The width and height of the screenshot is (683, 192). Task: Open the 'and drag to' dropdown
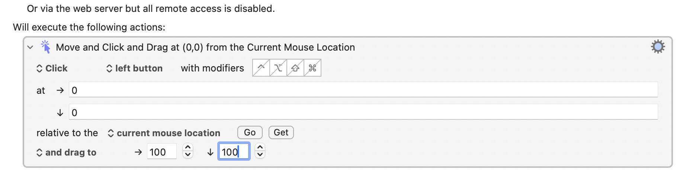tap(66, 153)
